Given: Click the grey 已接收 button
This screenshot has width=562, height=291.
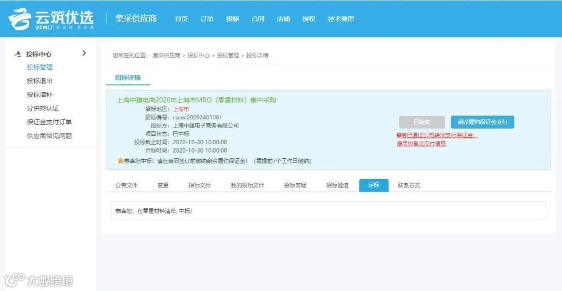Looking at the screenshot, I should [422, 122].
